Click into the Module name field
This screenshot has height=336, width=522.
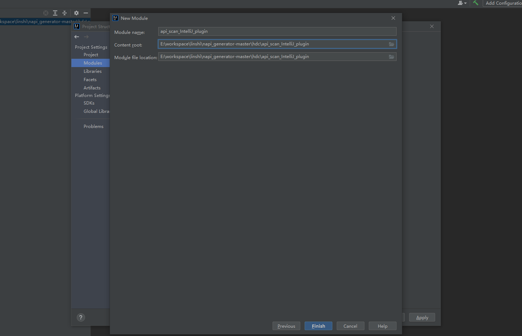(277, 31)
